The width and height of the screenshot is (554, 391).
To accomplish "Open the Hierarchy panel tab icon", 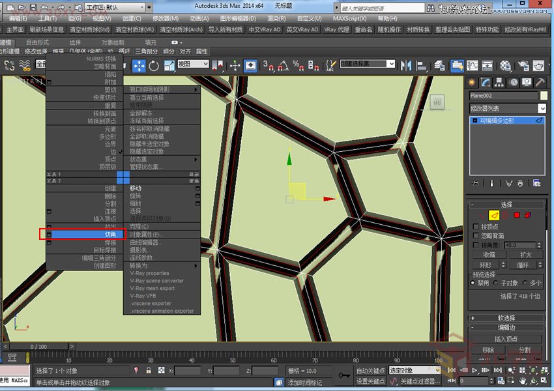I will point(499,82).
